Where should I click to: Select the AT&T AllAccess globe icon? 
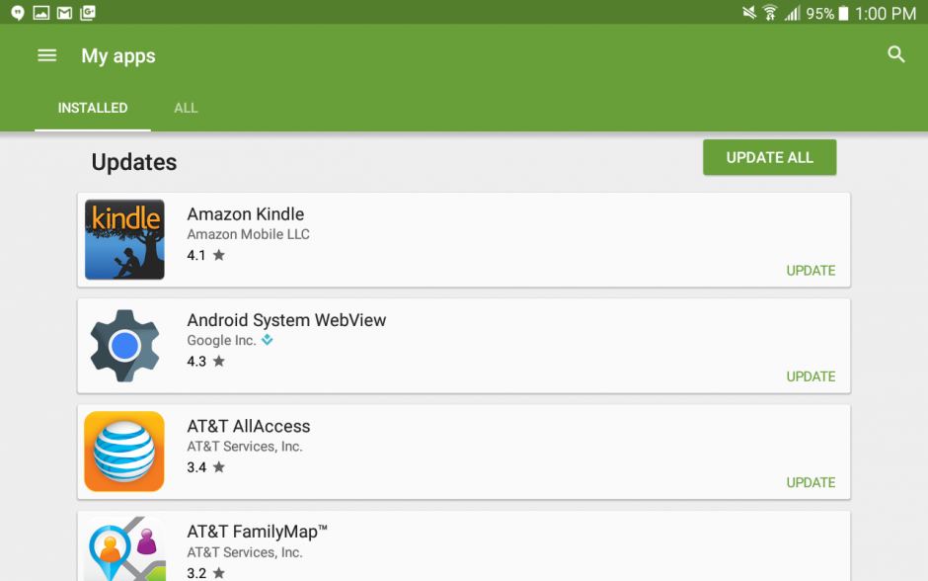124,452
